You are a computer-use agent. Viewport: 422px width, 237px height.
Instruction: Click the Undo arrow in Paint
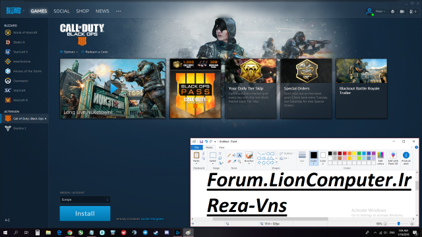206,142
